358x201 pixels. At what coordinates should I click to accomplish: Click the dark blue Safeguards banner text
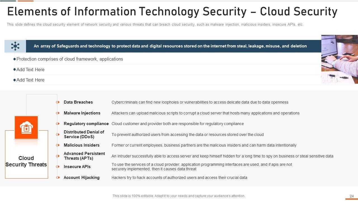pos(170,46)
